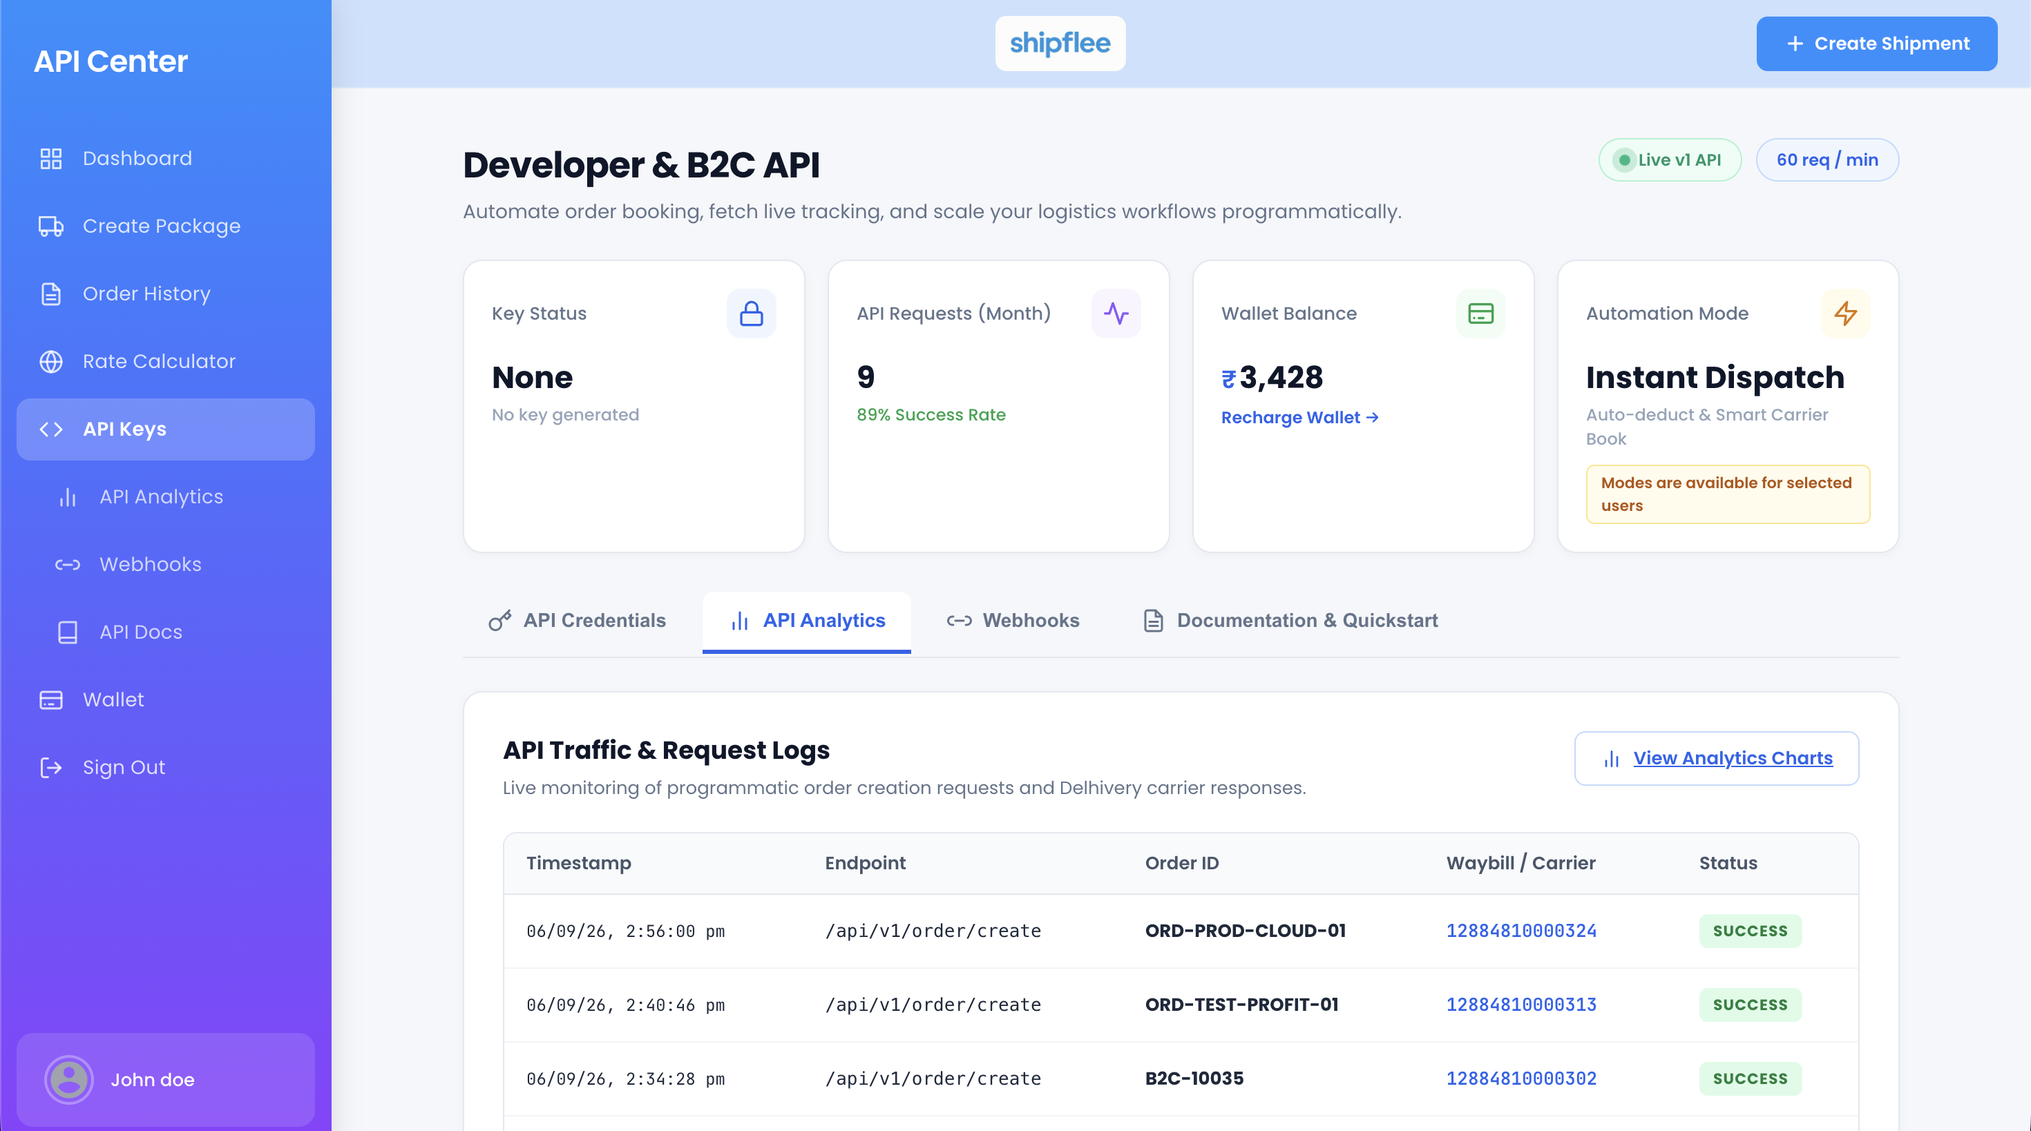Image resolution: width=2031 pixels, height=1131 pixels.
Task: Click the Sign Out exit icon
Action: (x=51, y=768)
